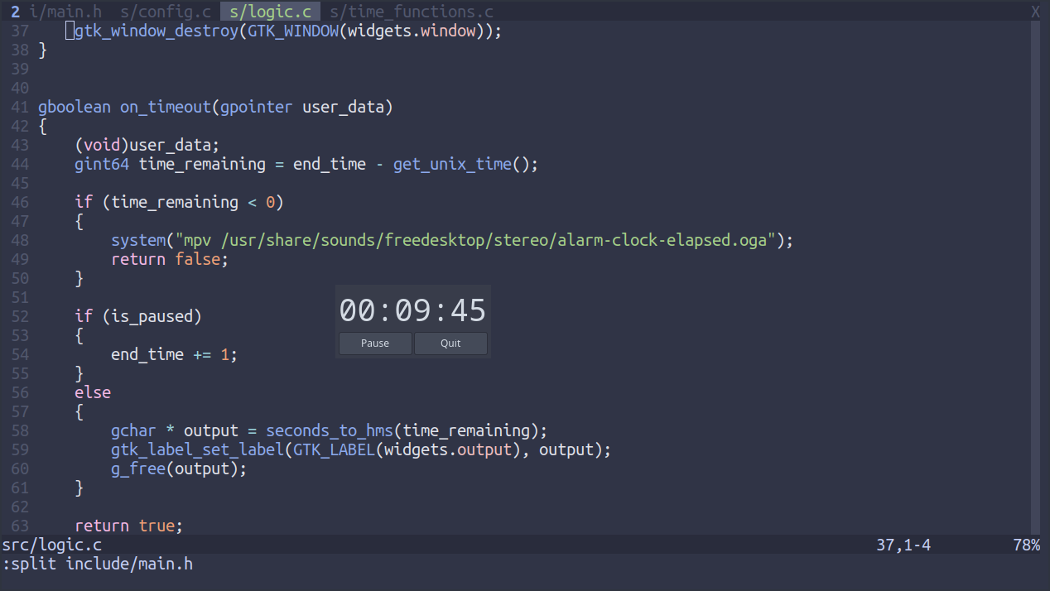The height and width of the screenshot is (591, 1050).
Task: Click line number 41
Action: pyautogui.click(x=21, y=107)
